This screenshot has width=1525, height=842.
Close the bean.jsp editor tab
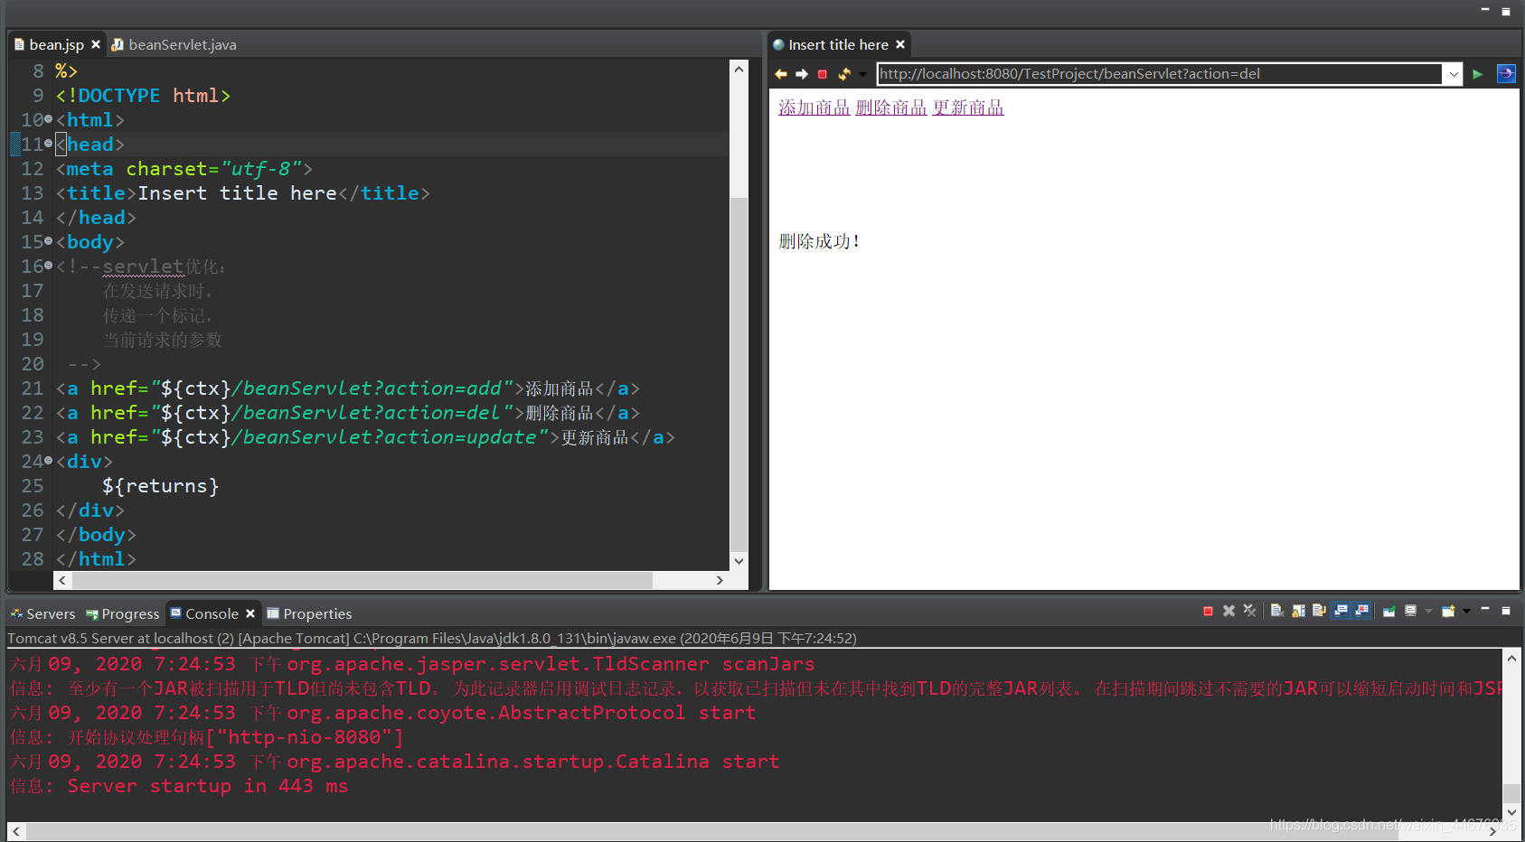click(96, 44)
